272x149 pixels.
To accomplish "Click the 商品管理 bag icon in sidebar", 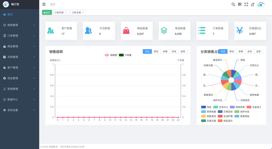I will pos(4,46).
